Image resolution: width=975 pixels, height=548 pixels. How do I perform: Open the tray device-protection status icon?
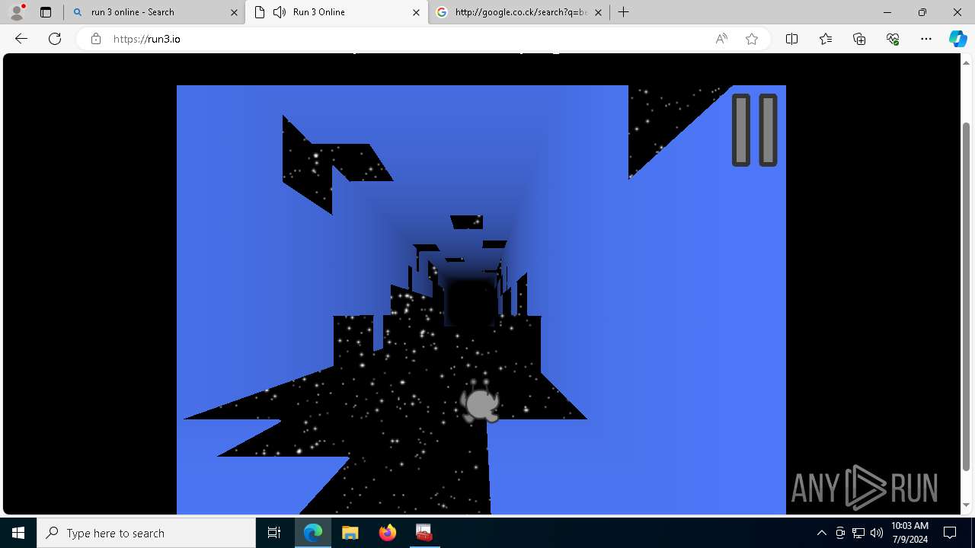(x=840, y=533)
